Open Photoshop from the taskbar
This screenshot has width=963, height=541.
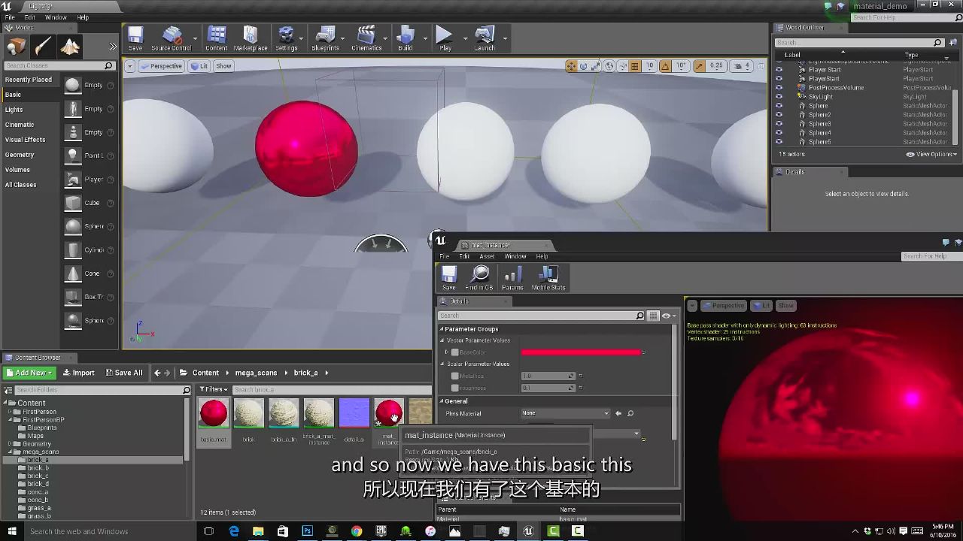pyautogui.click(x=307, y=531)
